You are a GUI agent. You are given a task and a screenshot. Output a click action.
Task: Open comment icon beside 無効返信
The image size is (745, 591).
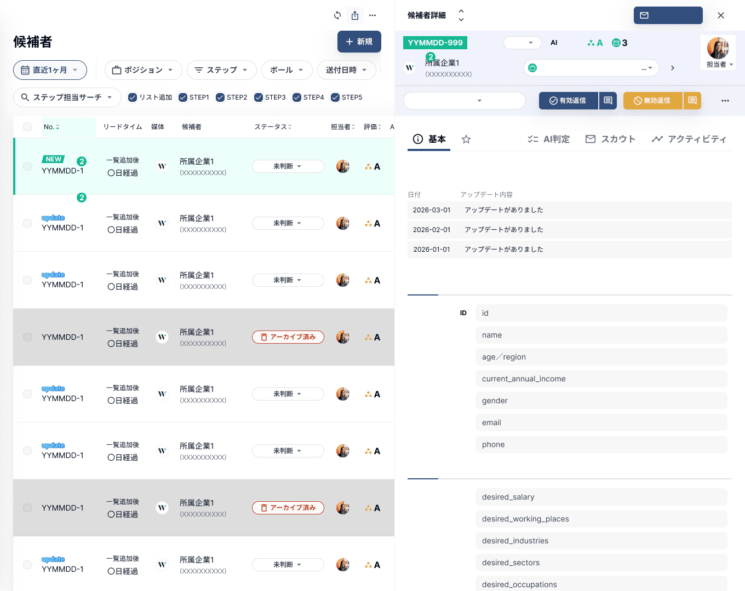click(692, 101)
